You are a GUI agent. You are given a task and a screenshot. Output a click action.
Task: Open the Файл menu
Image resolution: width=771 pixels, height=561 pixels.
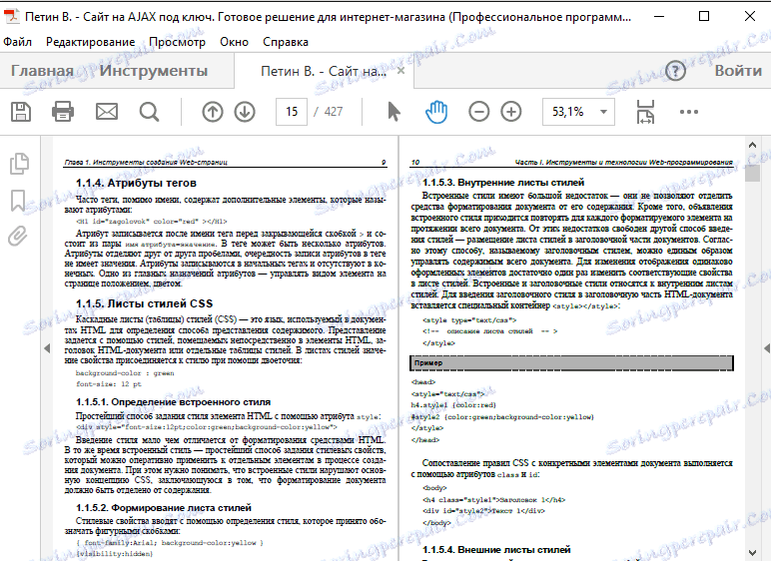pos(17,42)
